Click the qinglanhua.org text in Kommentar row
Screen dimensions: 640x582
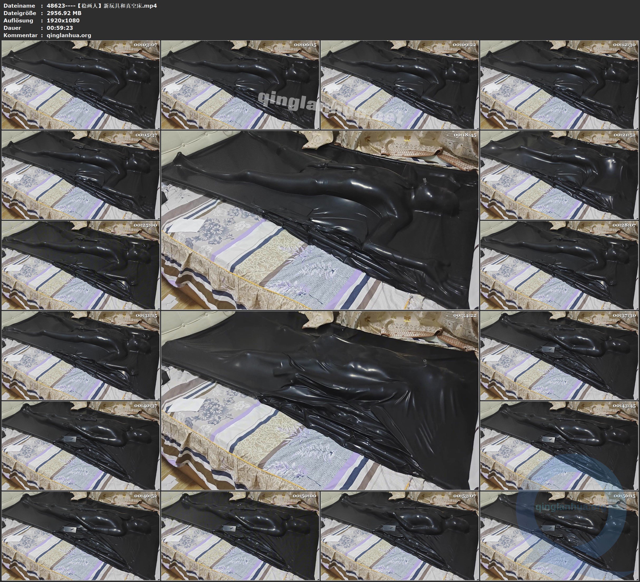69,35
